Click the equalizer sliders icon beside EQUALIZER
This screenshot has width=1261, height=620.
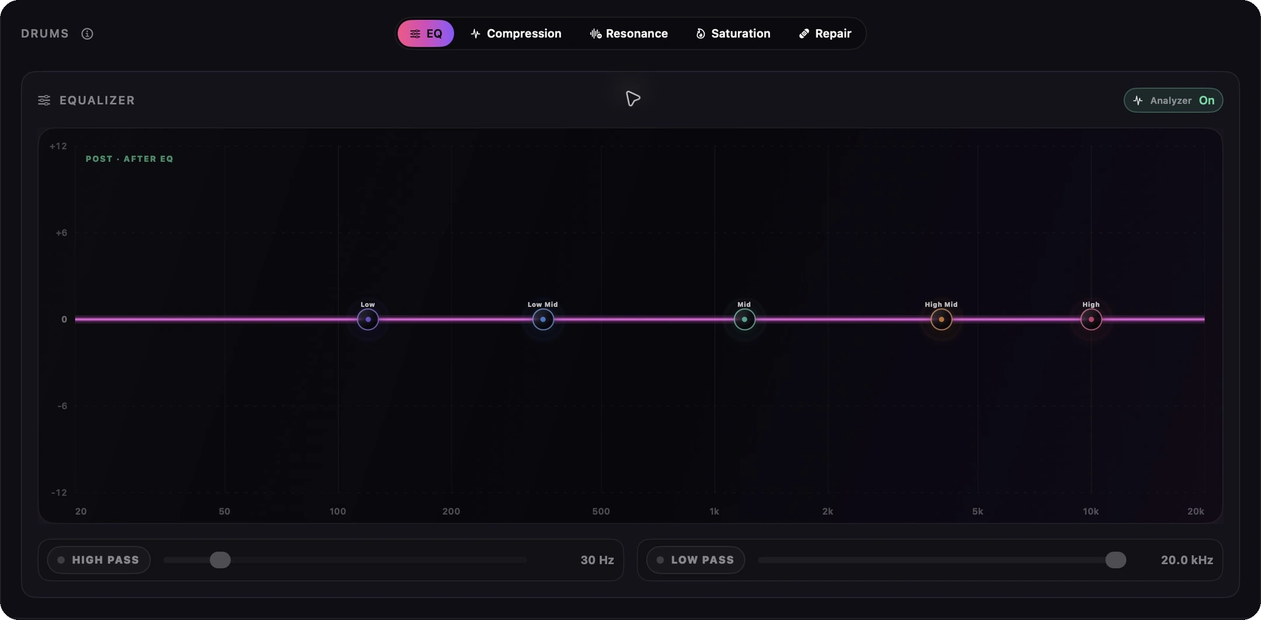coord(44,100)
